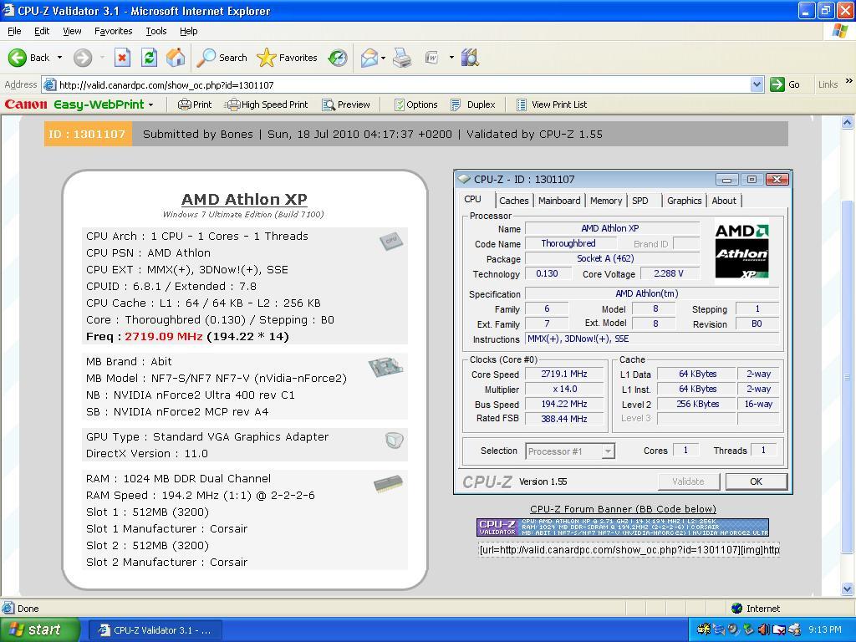Viewport: 856px width, 642px height.
Task: Open History clock icon
Action: (x=338, y=58)
